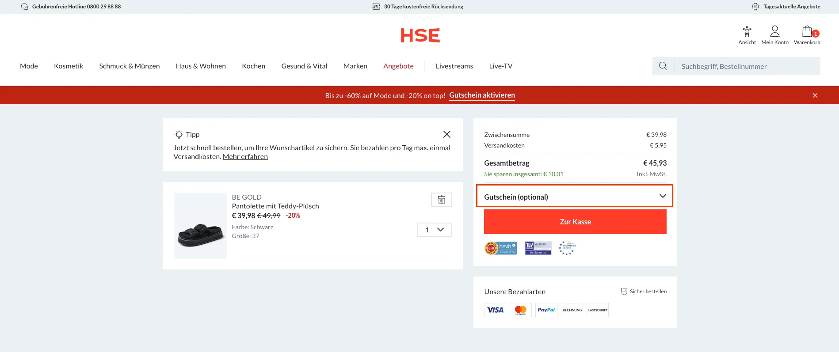The image size is (839, 352).
Task: Open the Kochen category
Action: click(254, 66)
